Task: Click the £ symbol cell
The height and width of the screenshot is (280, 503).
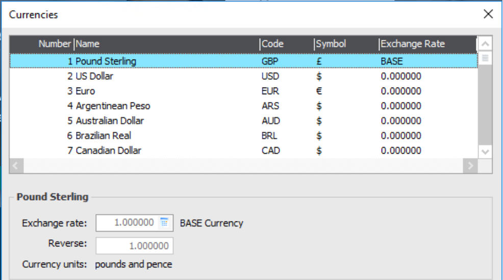Action: (x=319, y=61)
